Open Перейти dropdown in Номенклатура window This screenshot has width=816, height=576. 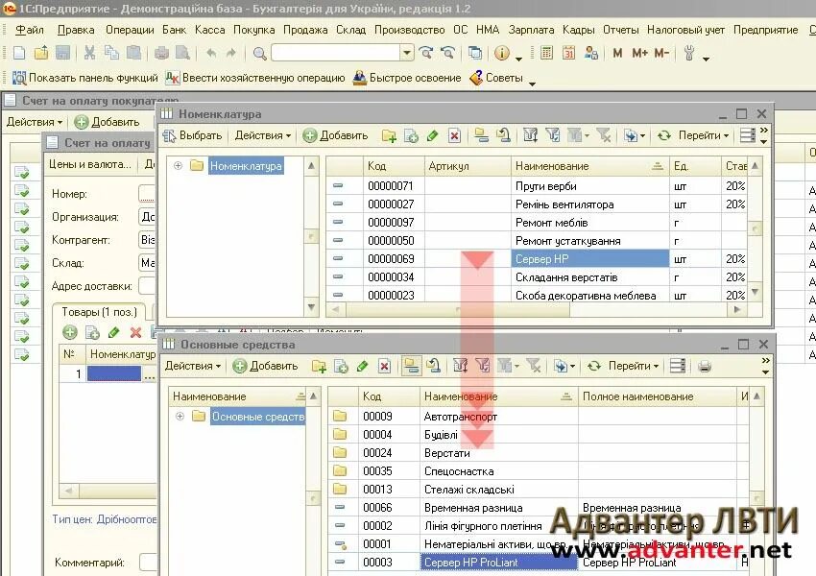coord(704,135)
